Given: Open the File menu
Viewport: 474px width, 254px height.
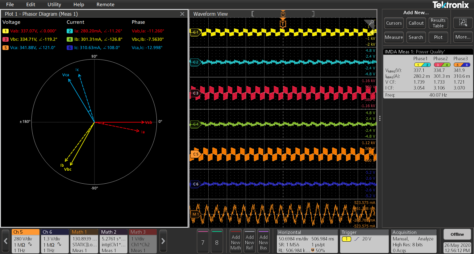Looking at the screenshot, I should (10, 5).
